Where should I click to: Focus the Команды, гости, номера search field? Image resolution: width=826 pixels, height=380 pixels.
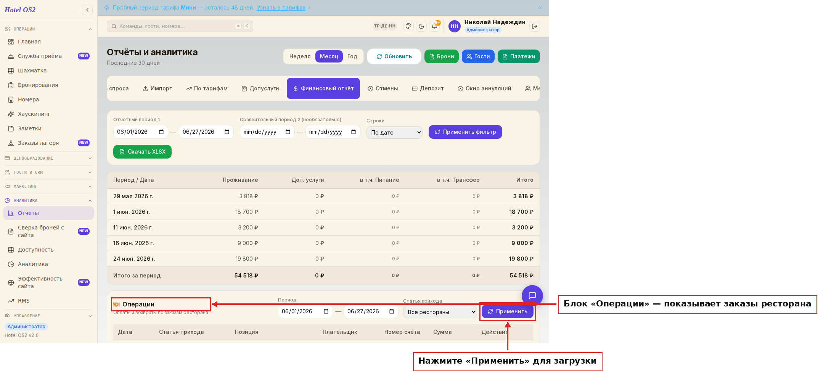(x=180, y=26)
